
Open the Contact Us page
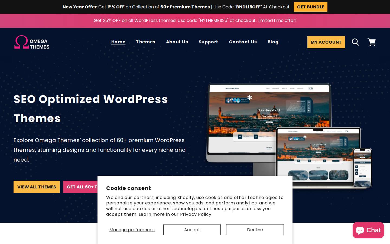point(243,42)
